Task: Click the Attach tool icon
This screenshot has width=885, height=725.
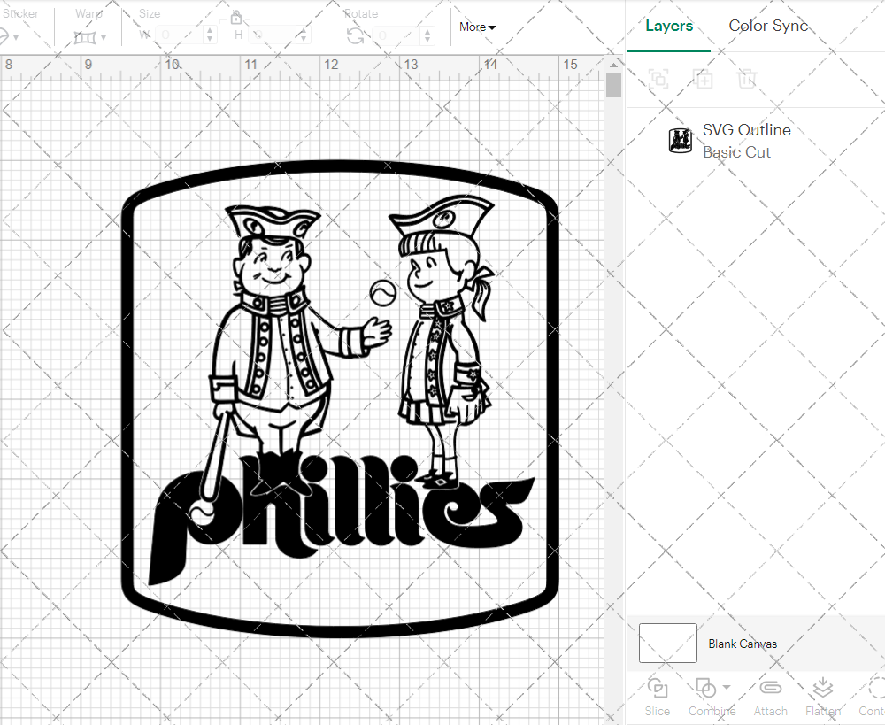Action: point(771,688)
